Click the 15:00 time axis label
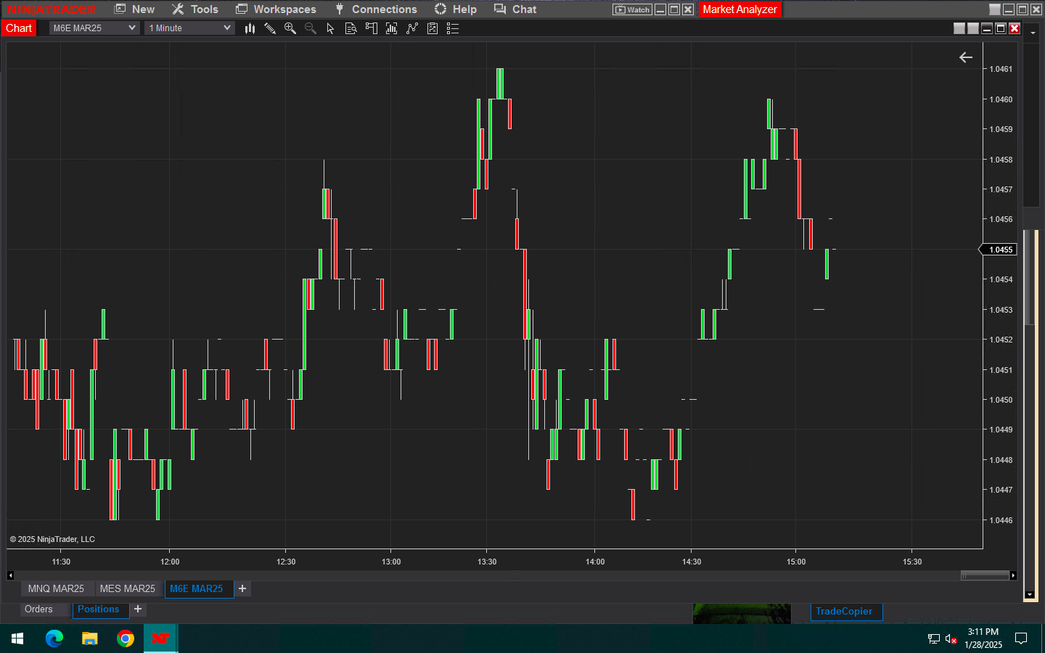Image resolution: width=1045 pixels, height=653 pixels. pyautogui.click(x=796, y=562)
